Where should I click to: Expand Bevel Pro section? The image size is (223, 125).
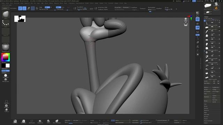coord(206,110)
